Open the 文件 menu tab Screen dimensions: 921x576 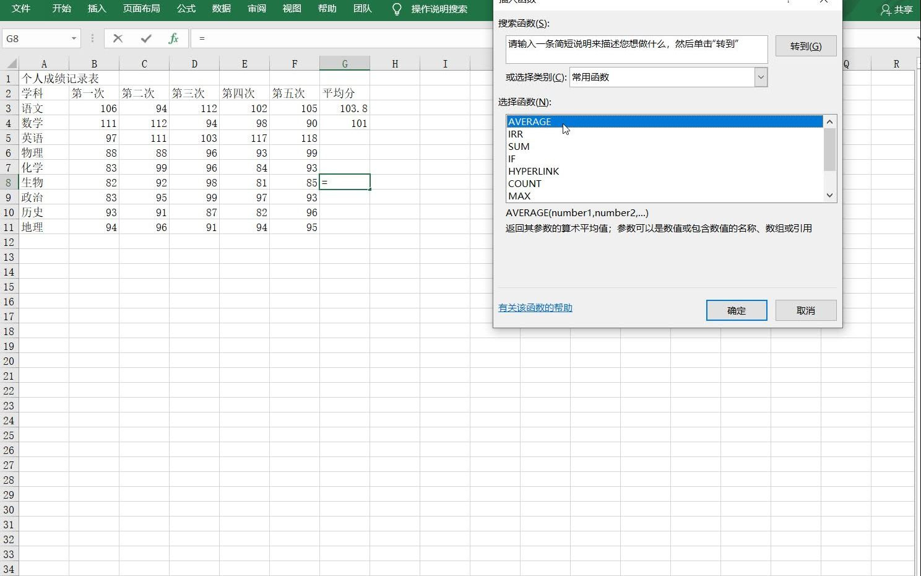21,9
